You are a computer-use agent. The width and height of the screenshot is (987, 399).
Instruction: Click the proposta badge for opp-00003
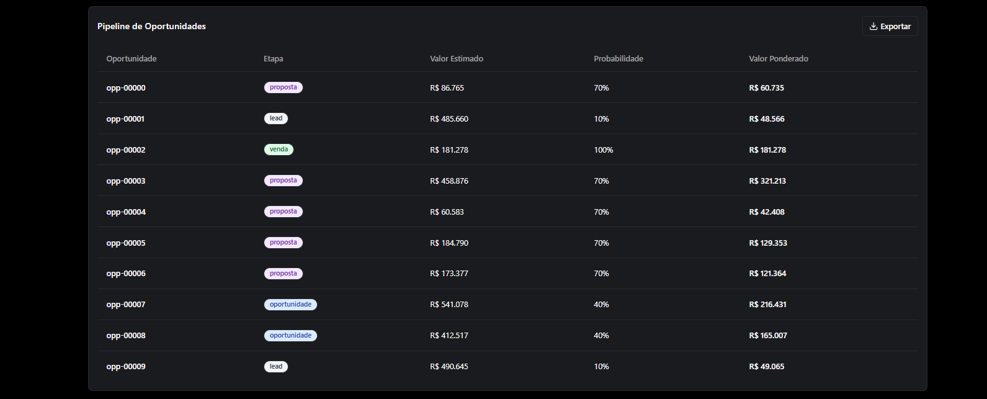pos(283,181)
